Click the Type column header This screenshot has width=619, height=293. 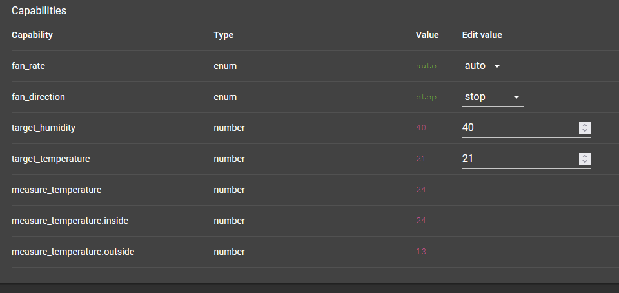click(223, 35)
